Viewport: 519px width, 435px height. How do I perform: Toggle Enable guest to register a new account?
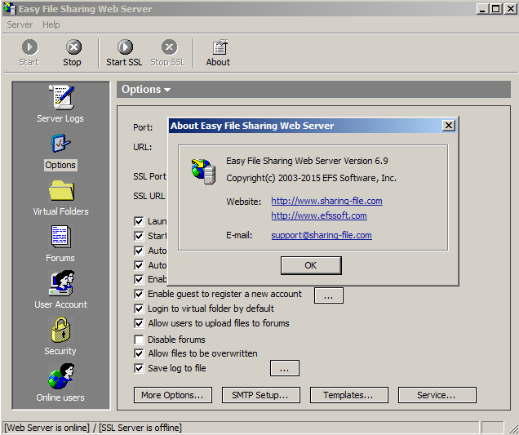pyautogui.click(x=139, y=294)
